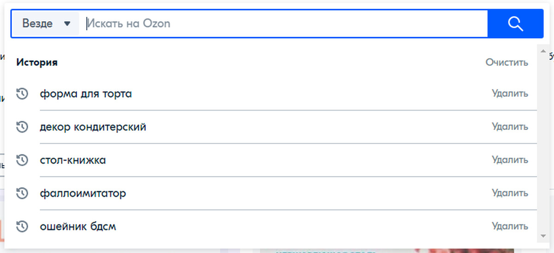The height and width of the screenshot is (253, 554).
Task: Remove 'ошейник бдсм' history entry
Action: (x=510, y=226)
